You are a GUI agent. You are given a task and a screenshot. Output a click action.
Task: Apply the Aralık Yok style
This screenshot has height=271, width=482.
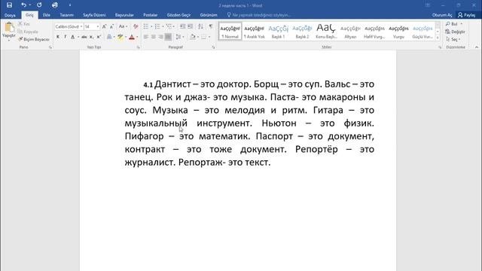(255, 32)
